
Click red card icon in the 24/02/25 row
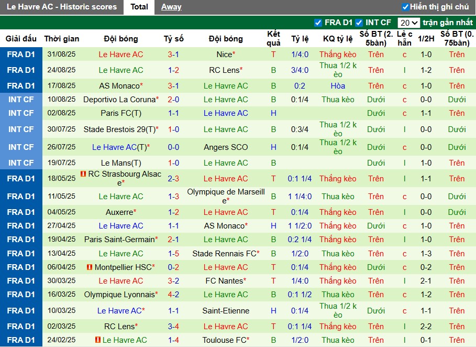tap(98, 340)
